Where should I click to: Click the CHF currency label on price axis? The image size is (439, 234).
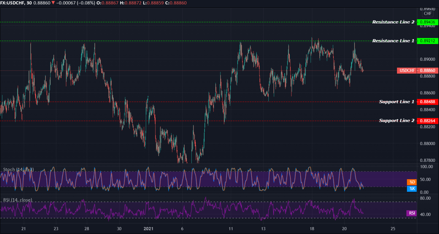tap(428, 14)
